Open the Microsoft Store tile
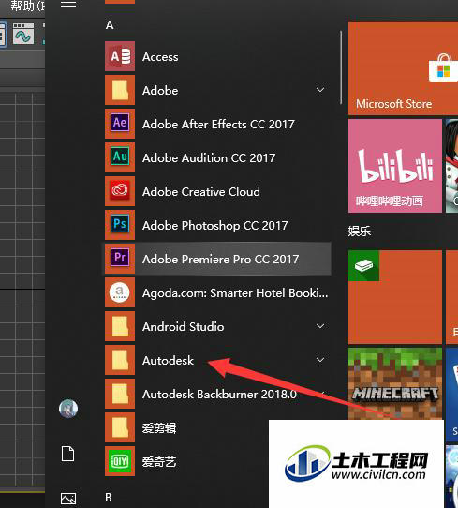The height and width of the screenshot is (508, 458). pos(403,68)
